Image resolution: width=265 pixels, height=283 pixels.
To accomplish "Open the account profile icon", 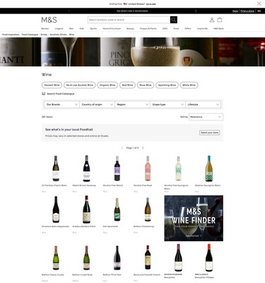I will click(212, 20).
